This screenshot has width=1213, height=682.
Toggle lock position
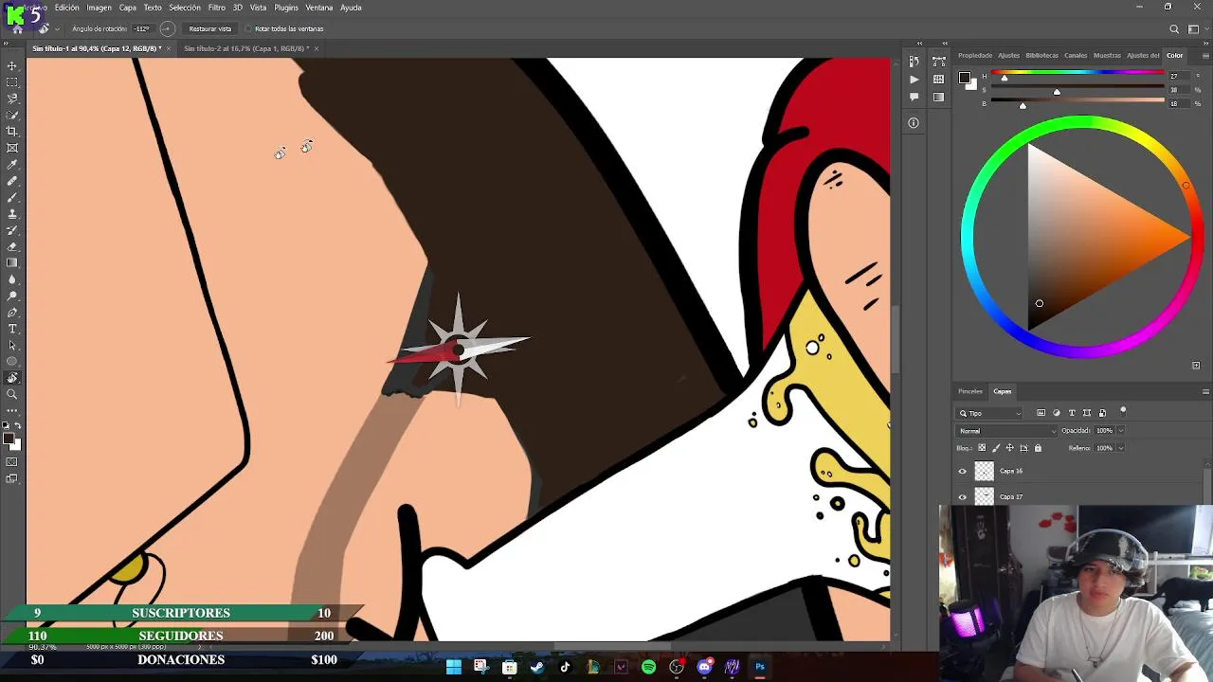coord(1008,448)
